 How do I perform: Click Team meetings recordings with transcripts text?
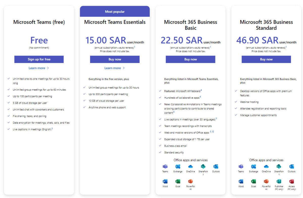pos(188,126)
